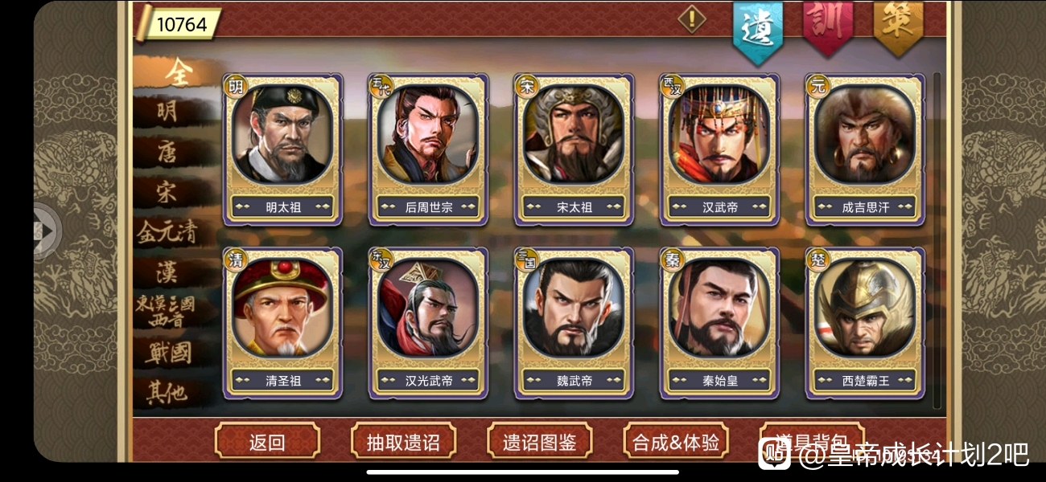
Task: Pick the 西楚霸王 helmeted portrait
Action: (865, 323)
